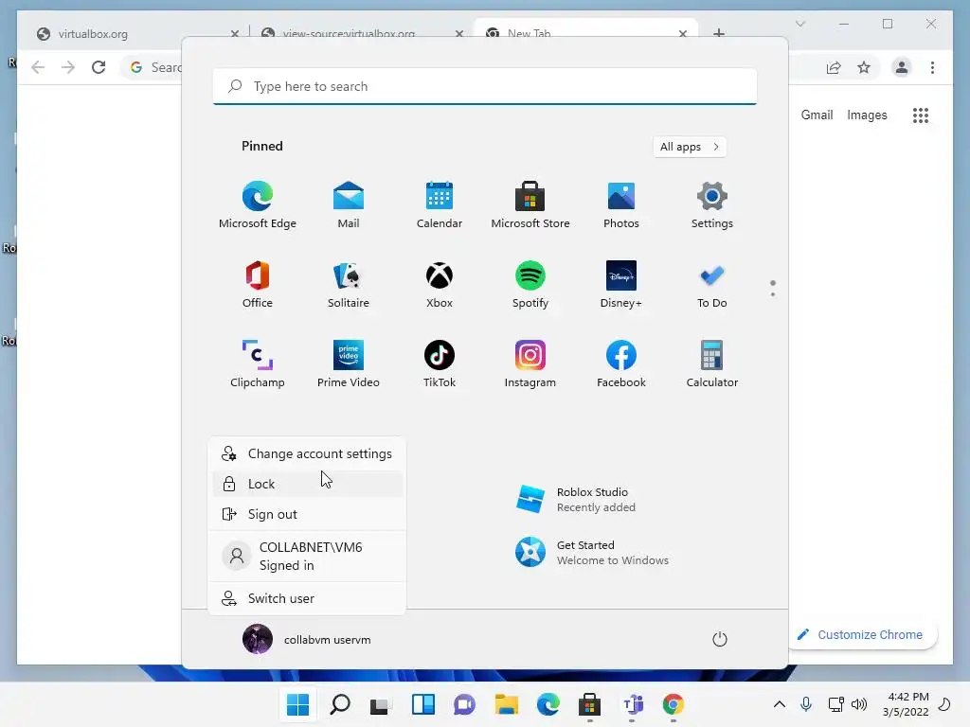The image size is (970, 727).
Task: Open Roblox Studio from recommended
Action: [x=579, y=500]
